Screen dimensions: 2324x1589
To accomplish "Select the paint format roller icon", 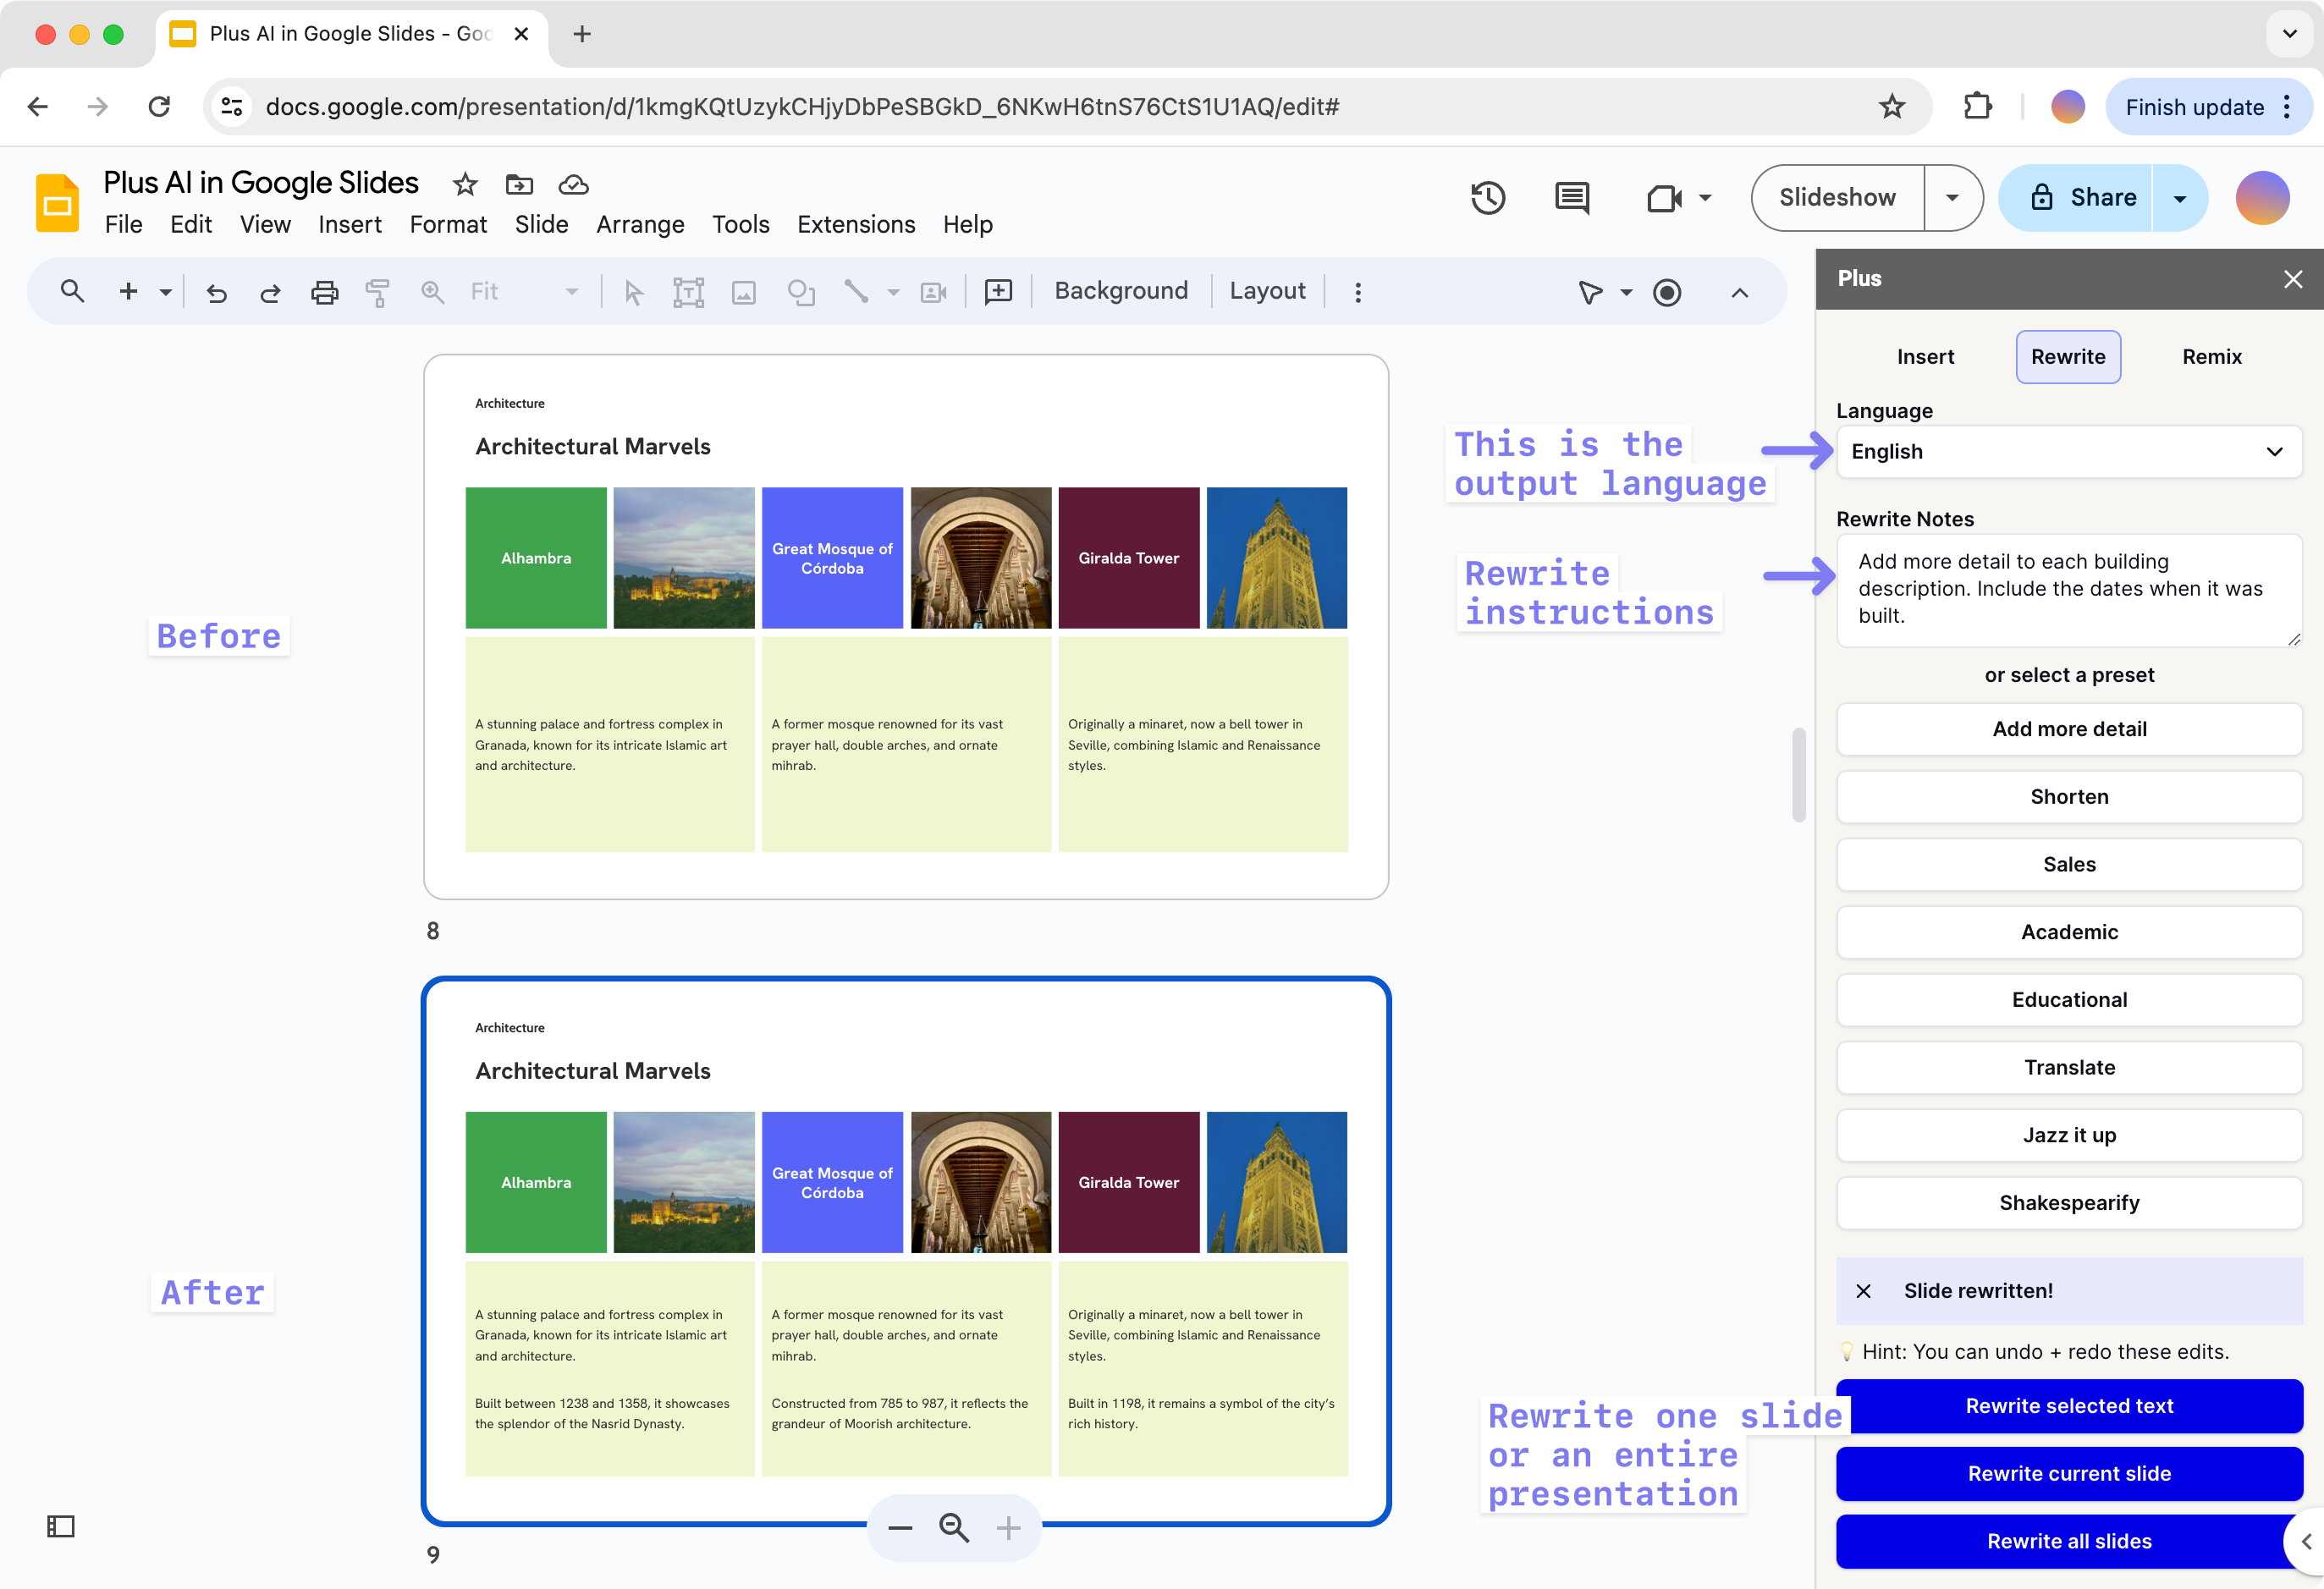I will (377, 292).
